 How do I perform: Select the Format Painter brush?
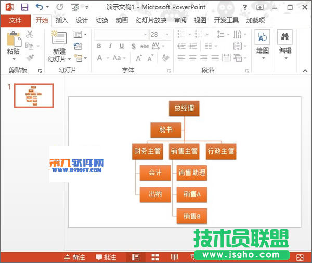pyautogui.click(x=30, y=58)
